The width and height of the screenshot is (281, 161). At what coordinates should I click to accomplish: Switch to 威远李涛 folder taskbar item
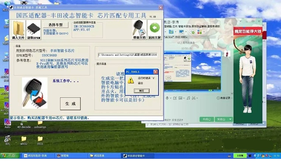coord(105,155)
